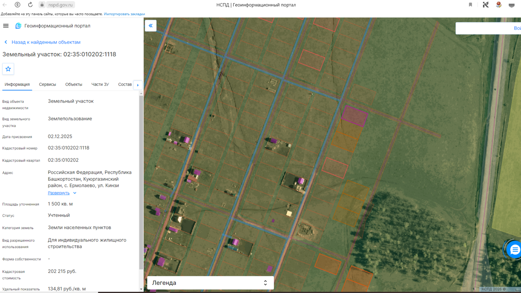Collapse the side panel with double chevron
The image size is (521, 293).
pyautogui.click(x=151, y=26)
